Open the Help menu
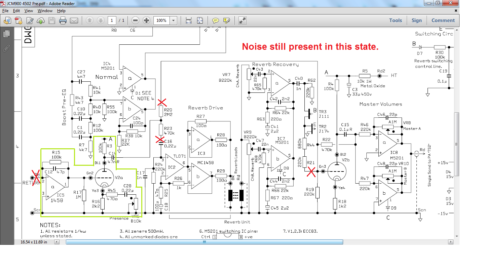This screenshot has width=478, height=269. pos(61,11)
